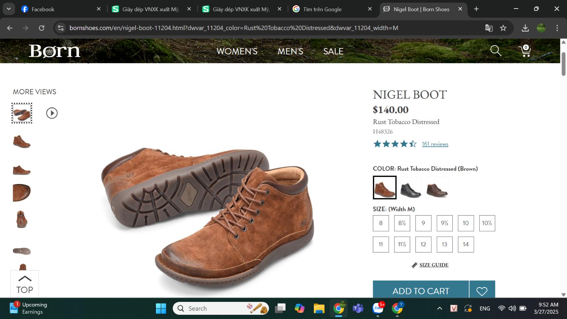Open Chrome profile avatar
This screenshot has width=567, height=319.
[x=541, y=28]
